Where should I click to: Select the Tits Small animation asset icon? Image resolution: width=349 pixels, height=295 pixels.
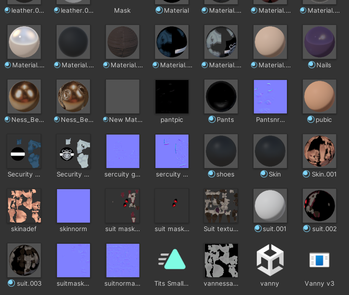172,259
